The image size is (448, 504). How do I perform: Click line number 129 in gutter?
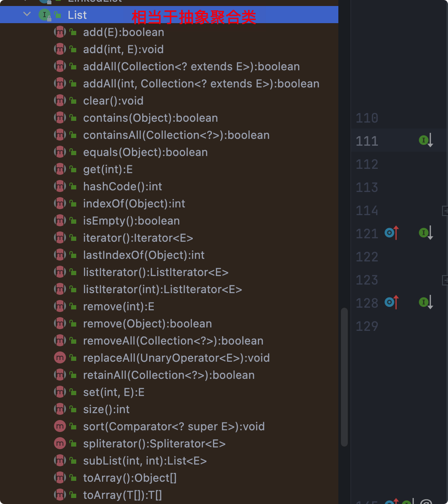[x=367, y=327]
